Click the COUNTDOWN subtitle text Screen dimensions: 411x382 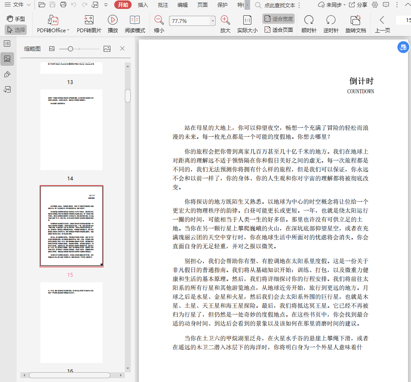[360, 91]
